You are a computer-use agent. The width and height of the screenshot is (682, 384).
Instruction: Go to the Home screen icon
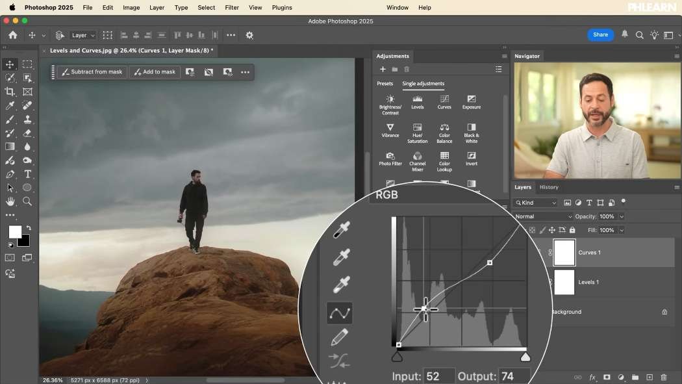coord(13,35)
